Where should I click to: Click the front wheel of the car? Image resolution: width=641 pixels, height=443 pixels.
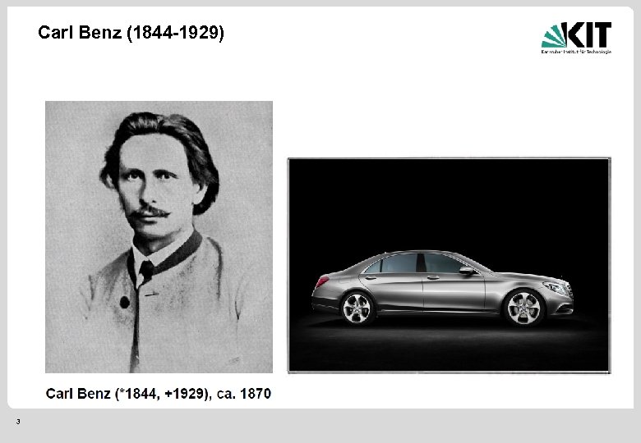[x=523, y=308]
